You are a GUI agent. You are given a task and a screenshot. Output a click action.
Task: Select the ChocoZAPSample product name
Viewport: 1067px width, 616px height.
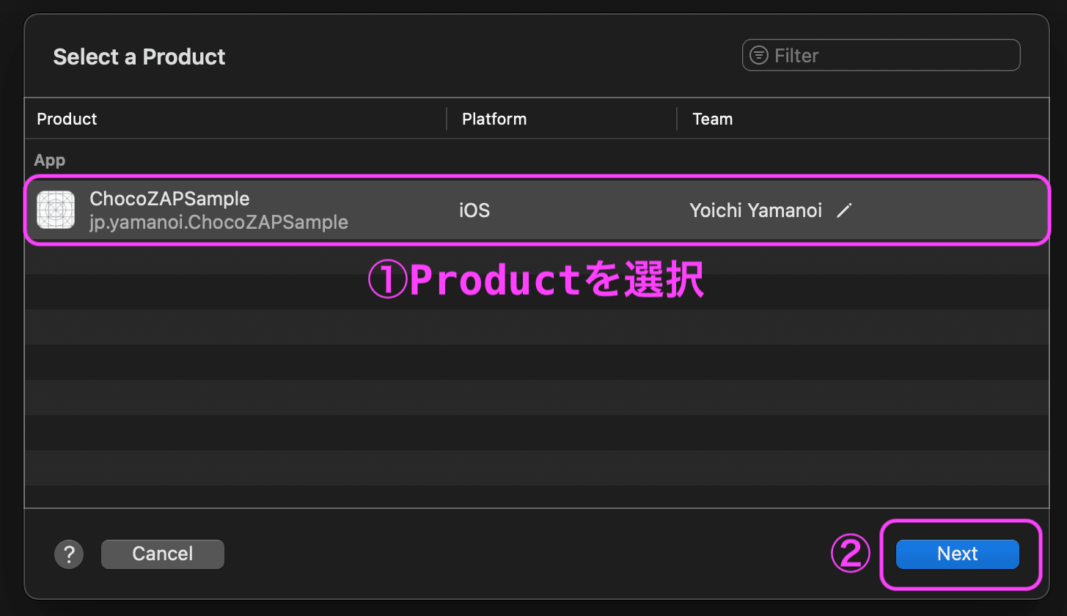(x=169, y=199)
